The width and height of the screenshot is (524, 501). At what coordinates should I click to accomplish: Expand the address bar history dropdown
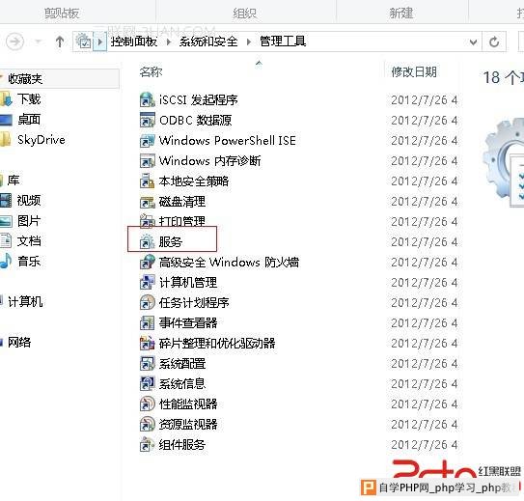[473, 42]
